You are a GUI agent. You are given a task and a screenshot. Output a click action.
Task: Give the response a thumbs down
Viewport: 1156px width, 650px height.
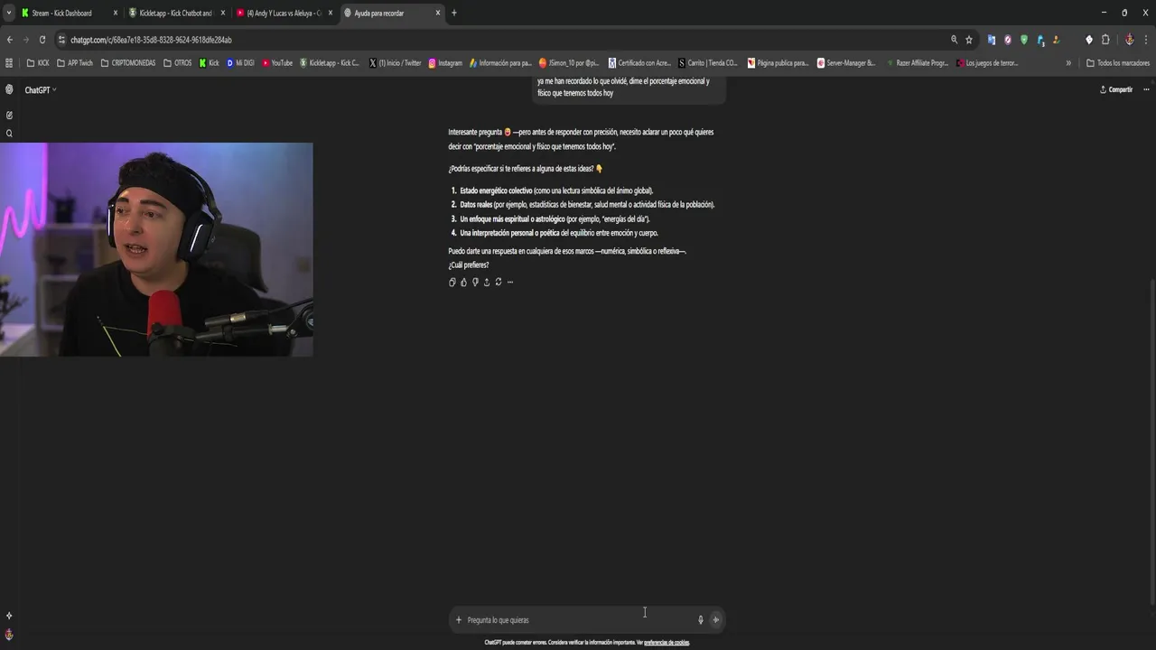coord(475,282)
